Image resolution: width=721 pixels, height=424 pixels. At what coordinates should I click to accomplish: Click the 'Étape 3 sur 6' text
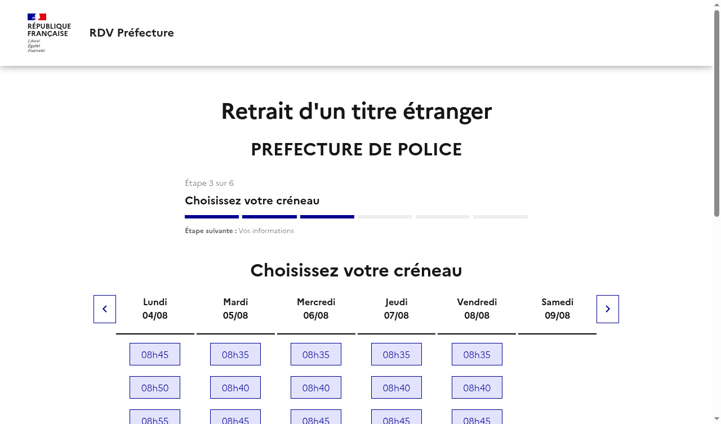coord(210,183)
